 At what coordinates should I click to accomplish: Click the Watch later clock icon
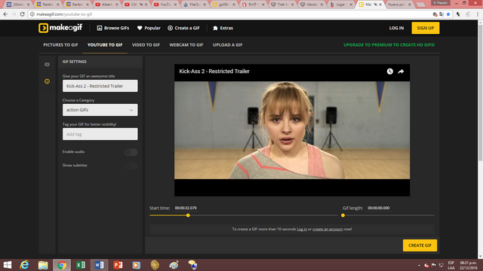pos(389,72)
